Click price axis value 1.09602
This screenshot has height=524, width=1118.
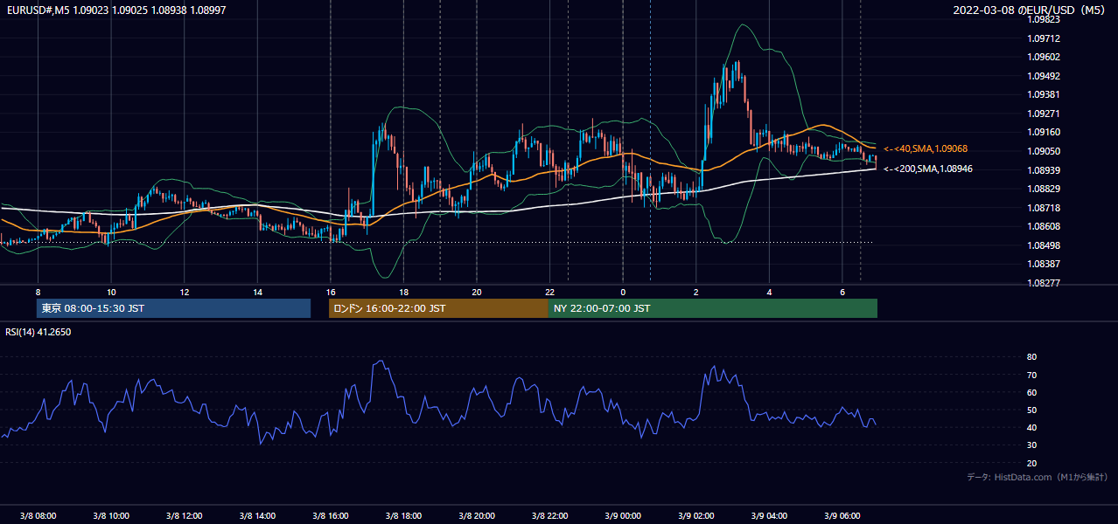1042,57
